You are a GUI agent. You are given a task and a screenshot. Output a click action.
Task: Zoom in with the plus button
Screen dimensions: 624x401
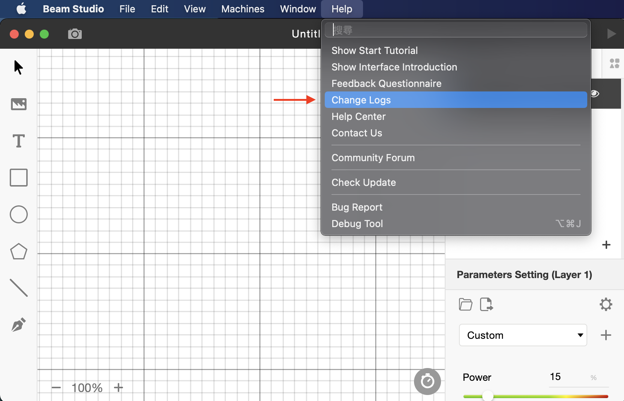pyautogui.click(x=118, y=388)
